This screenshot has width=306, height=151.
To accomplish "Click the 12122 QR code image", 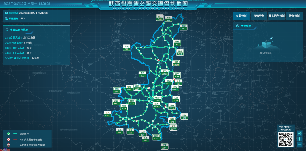I will (285, 139).
